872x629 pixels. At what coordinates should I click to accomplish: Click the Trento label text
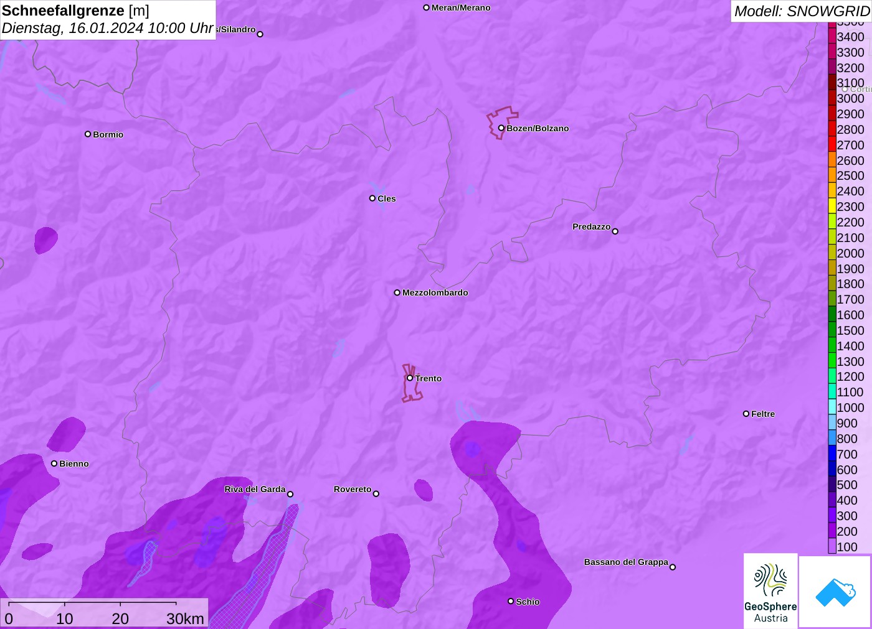pos(429,378)
